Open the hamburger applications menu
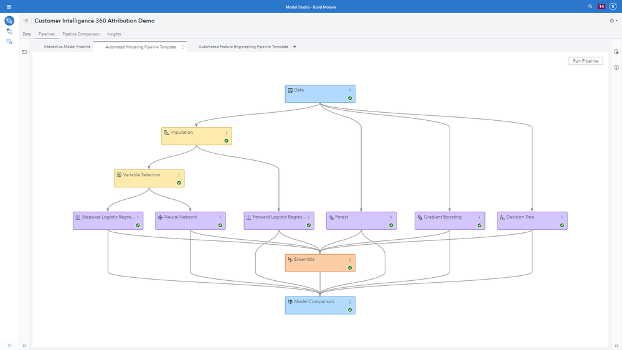Screen dimensions: 622x350 coord(9,7)
